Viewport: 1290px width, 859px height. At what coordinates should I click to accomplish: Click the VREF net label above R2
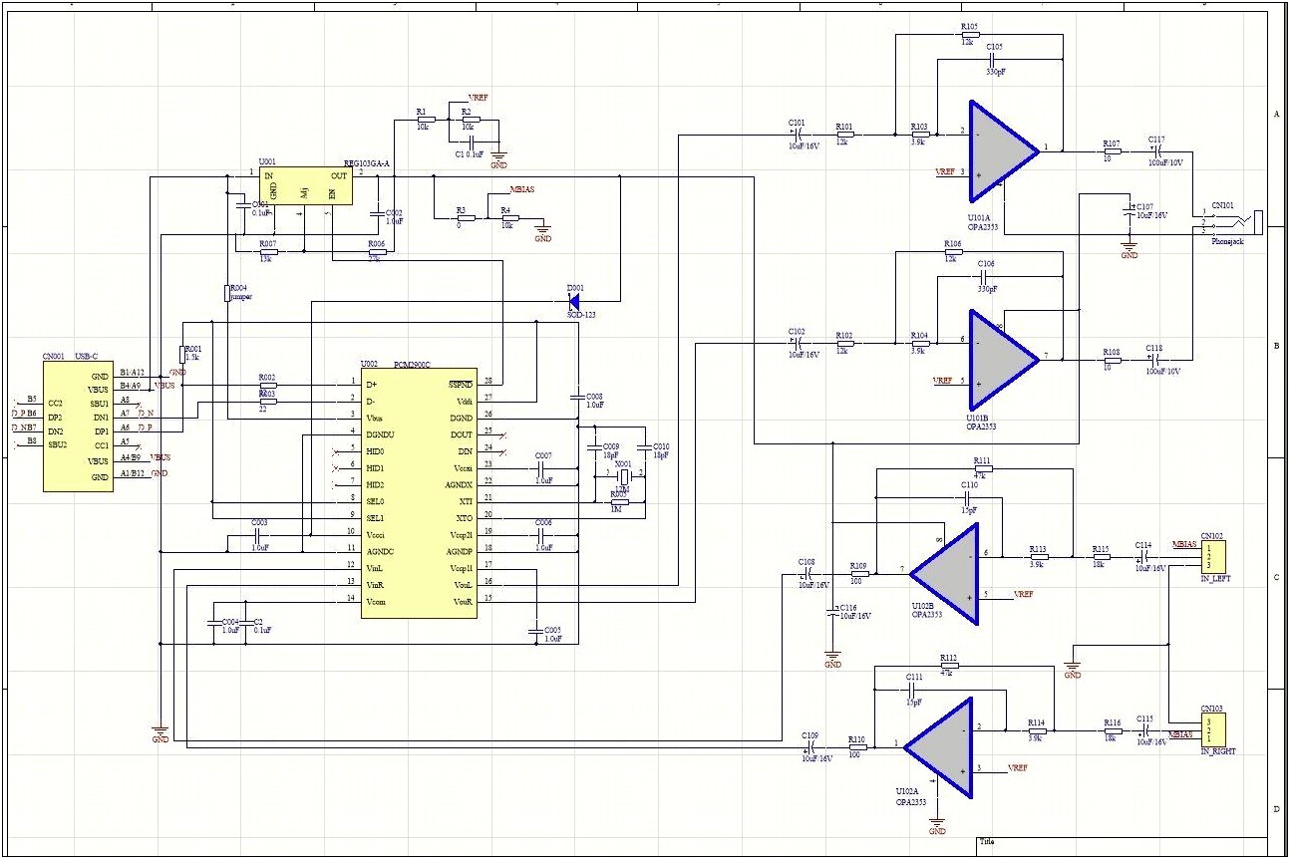tap(478, 98)
